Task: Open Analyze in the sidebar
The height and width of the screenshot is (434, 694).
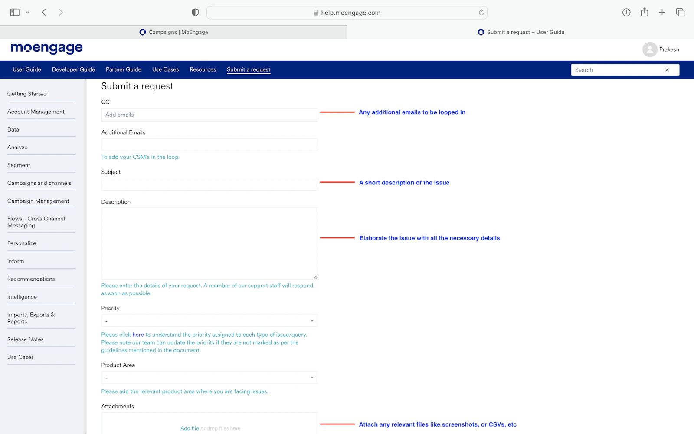Action: pyautogui.click(x=17, y=147)
